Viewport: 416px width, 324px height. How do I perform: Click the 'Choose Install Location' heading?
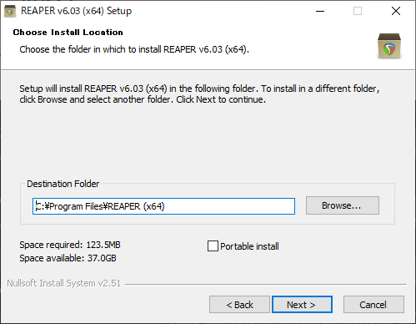click(68, 33)
